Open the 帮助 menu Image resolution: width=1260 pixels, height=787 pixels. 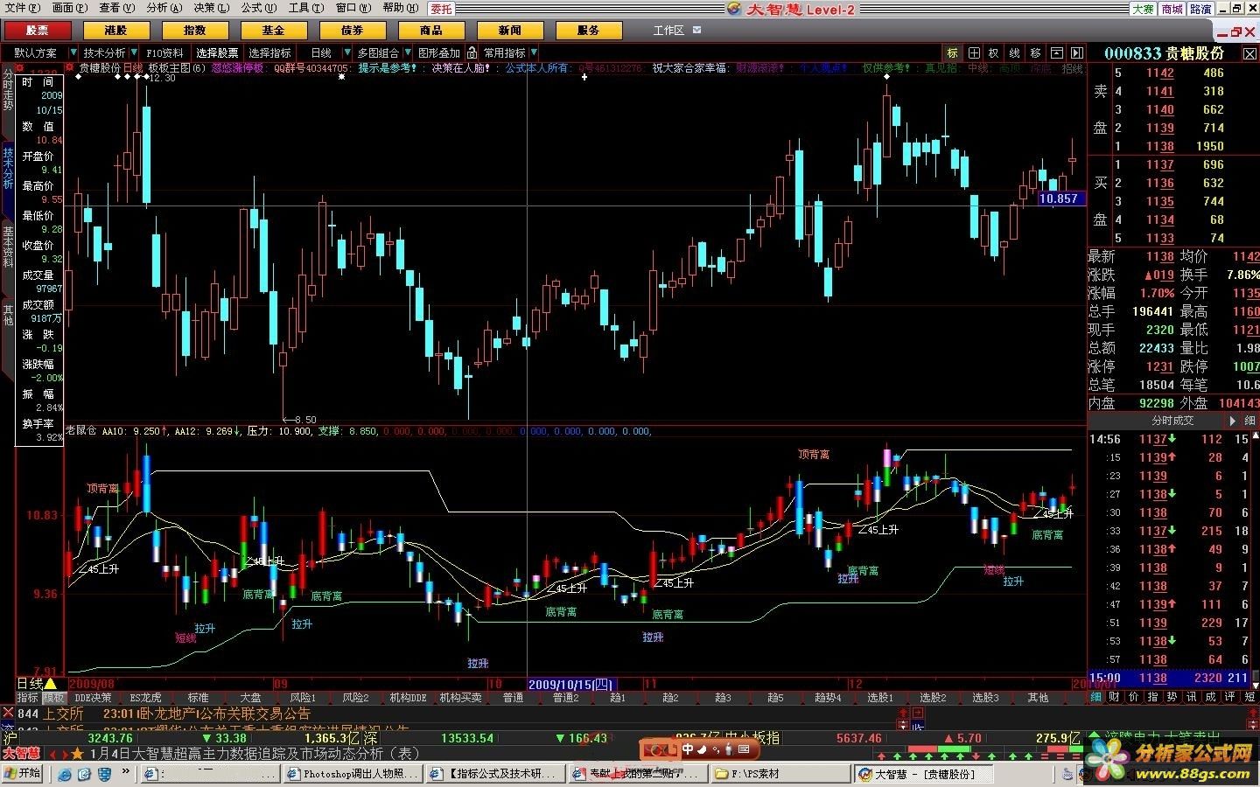tap(401, 8)
